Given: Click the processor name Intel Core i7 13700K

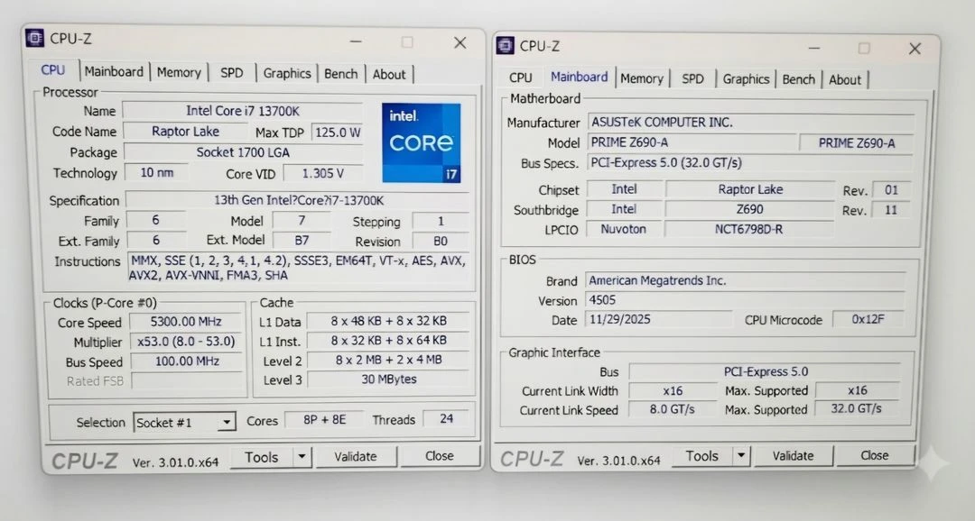Looking at the screenshot, I should tap(243, 111).
